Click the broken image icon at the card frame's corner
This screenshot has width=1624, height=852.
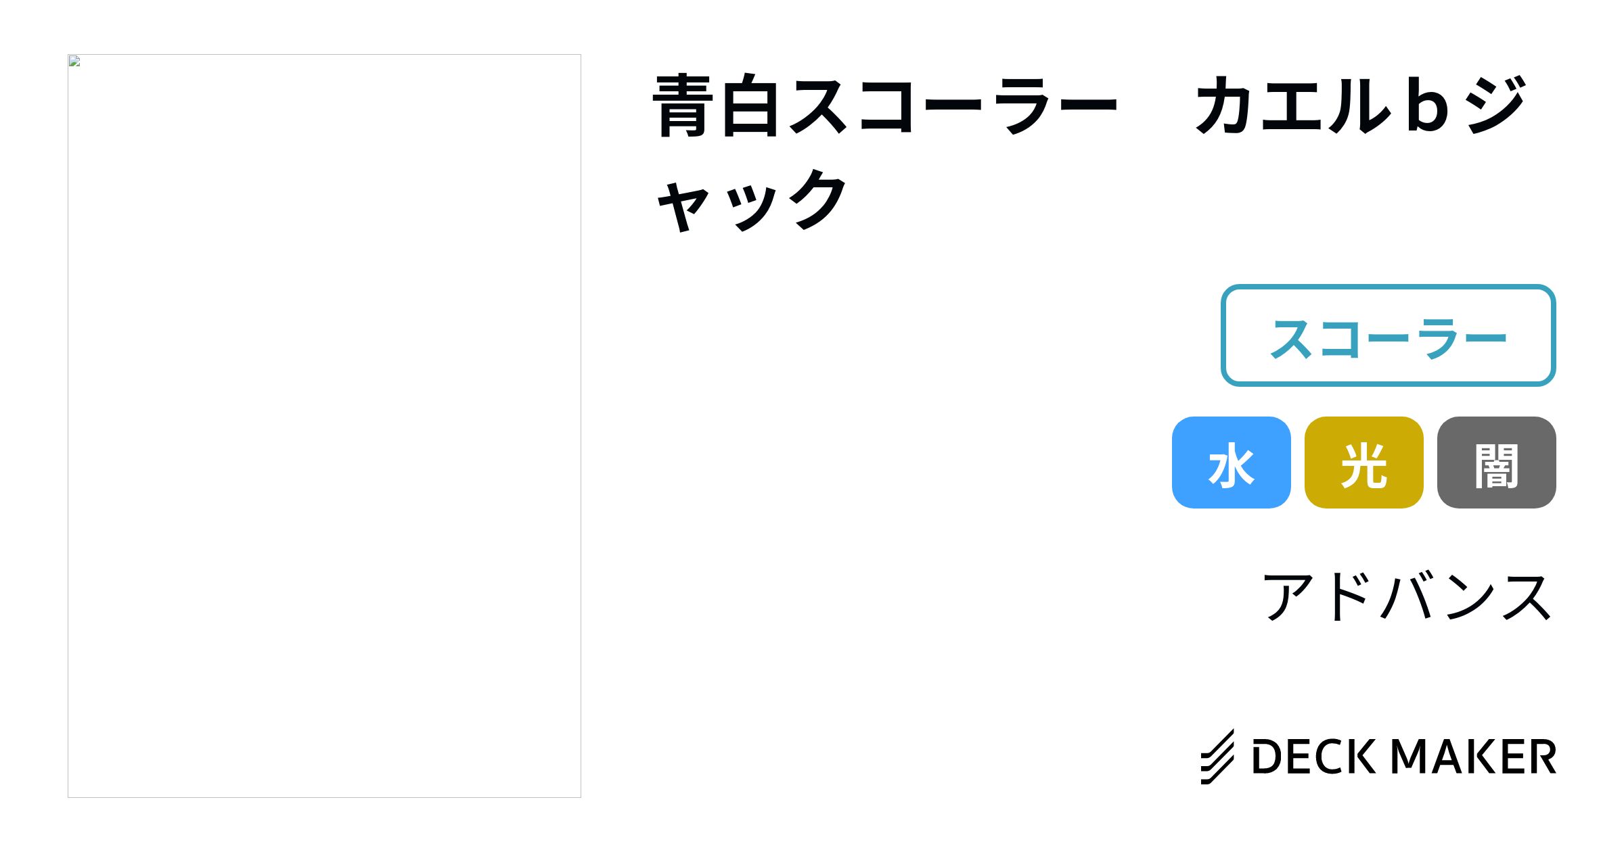tap(74, 62)
